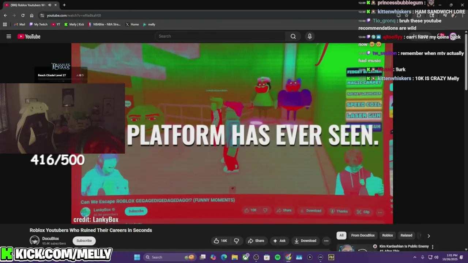Open the My Twitch bookmark
The width and height of the screenshot is (468, 263).
(x=38, y=24)
